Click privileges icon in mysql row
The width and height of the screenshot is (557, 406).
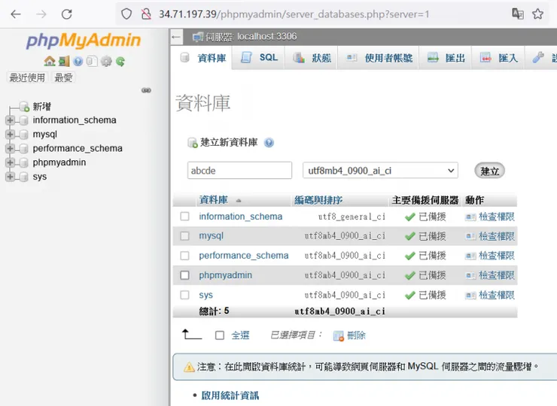(470, 236)
